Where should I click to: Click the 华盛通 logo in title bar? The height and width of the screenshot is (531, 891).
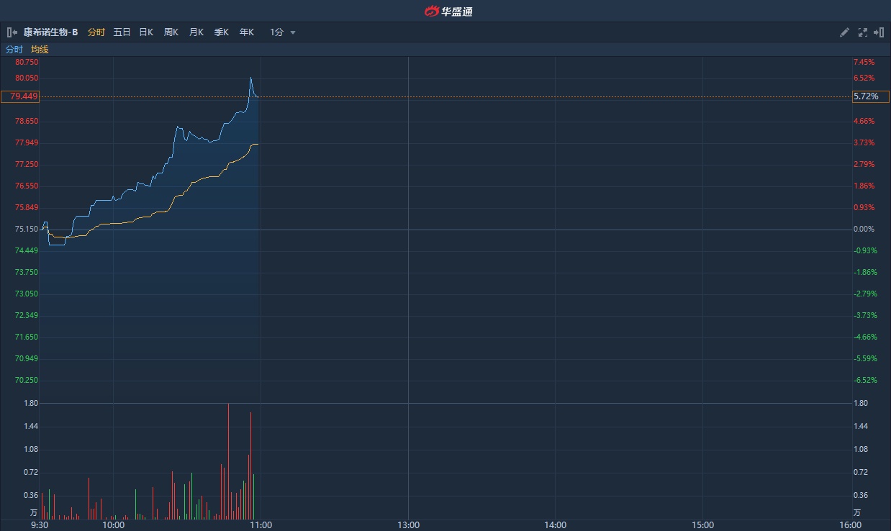448,11
